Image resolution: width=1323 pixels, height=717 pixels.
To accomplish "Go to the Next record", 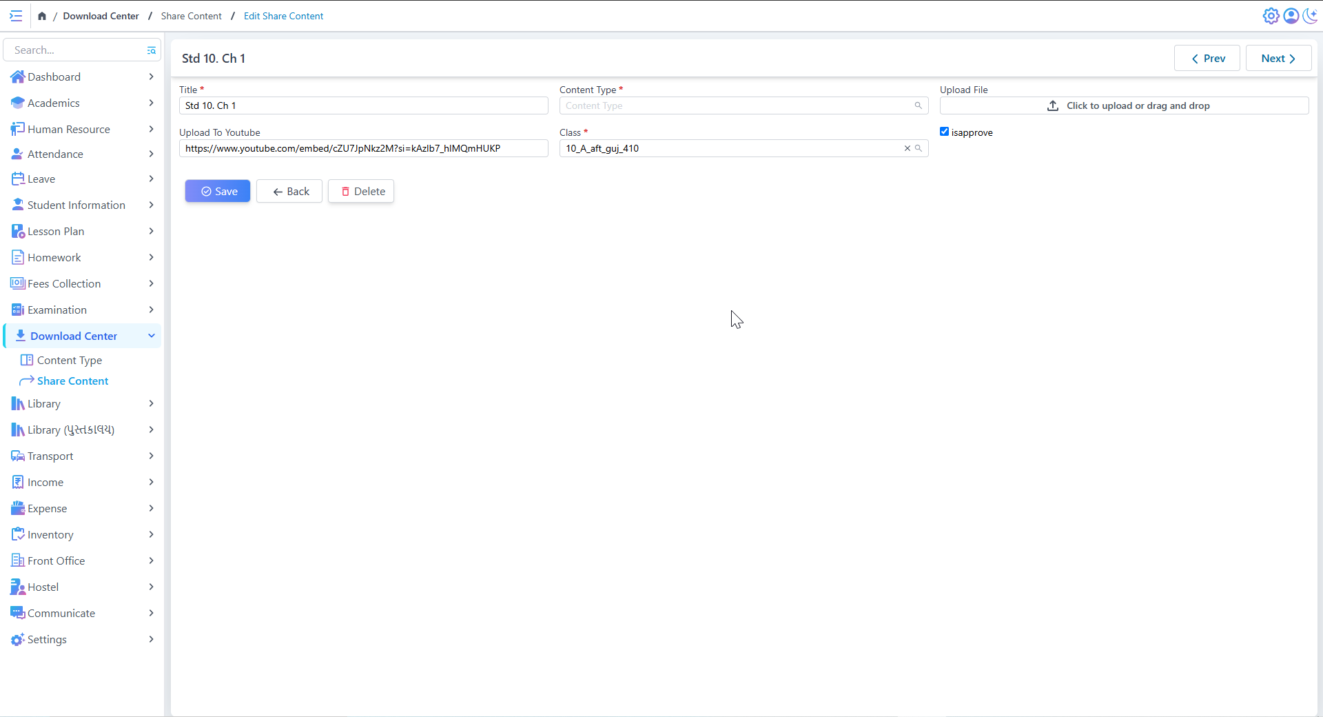I will [x=1278, y=59].
